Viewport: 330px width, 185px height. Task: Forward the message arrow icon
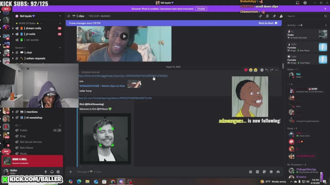click(271, 70)
